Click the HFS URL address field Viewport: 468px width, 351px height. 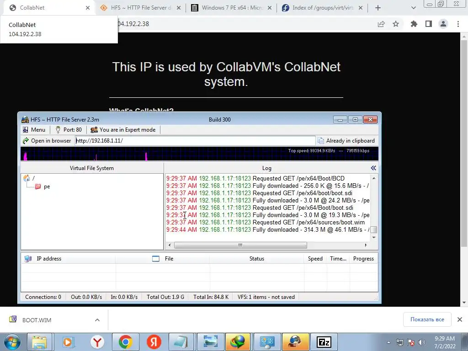click(195, 141)
